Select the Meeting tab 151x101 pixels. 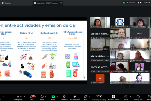6,3
